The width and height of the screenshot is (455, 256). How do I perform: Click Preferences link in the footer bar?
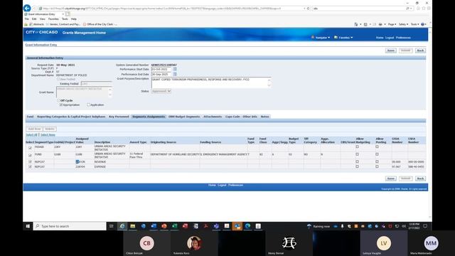pos(235,185)
